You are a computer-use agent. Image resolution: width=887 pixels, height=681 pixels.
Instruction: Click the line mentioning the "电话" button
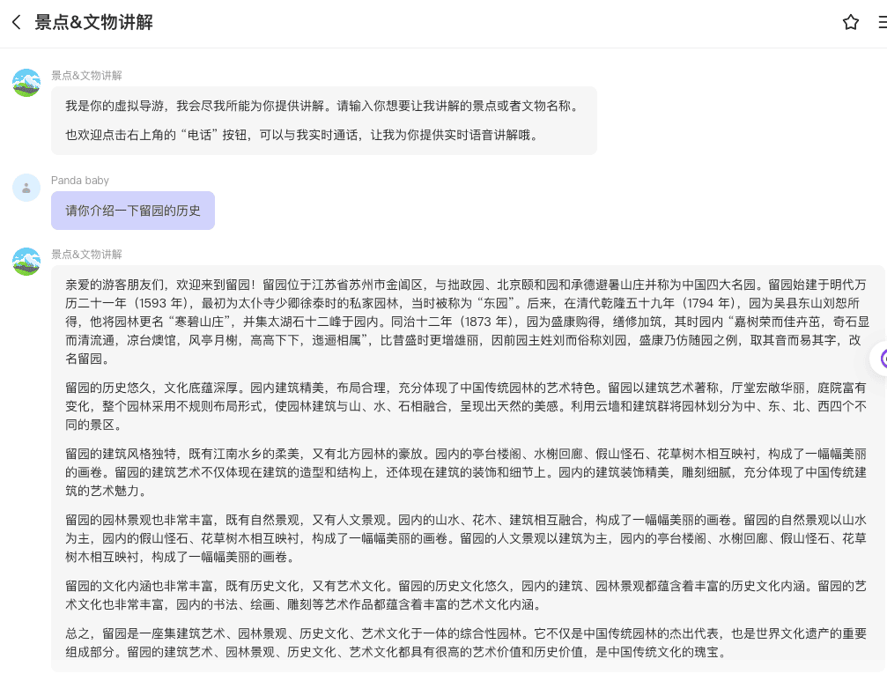301,135
